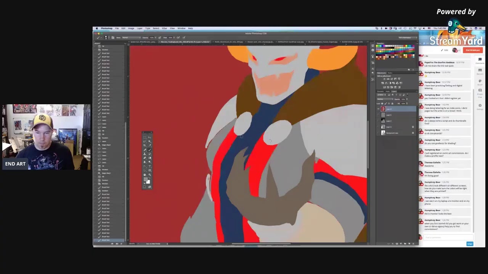Pick the Magic Wand tool

point(149,141)
